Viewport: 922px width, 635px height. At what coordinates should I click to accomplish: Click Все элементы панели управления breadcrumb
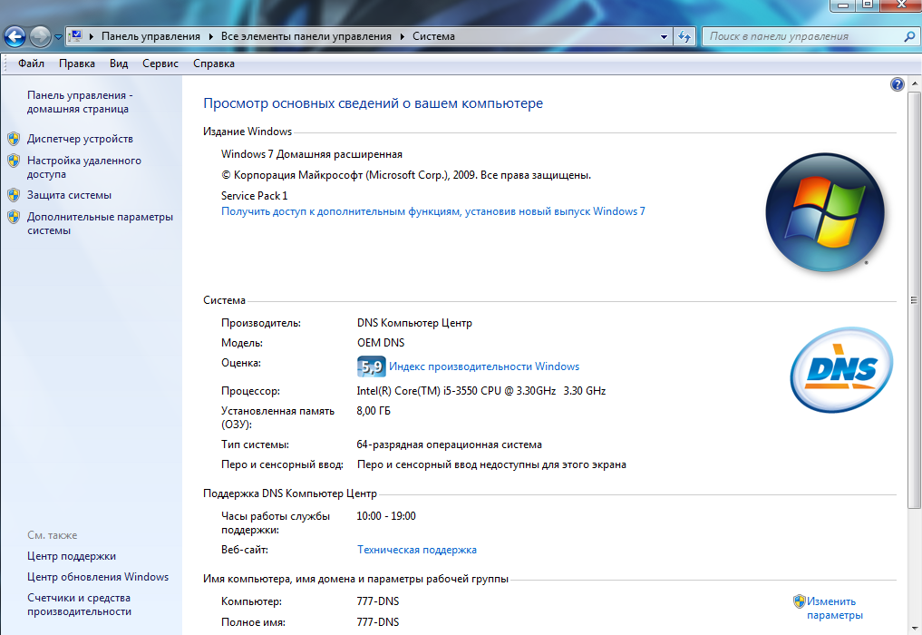click(306, 36)
